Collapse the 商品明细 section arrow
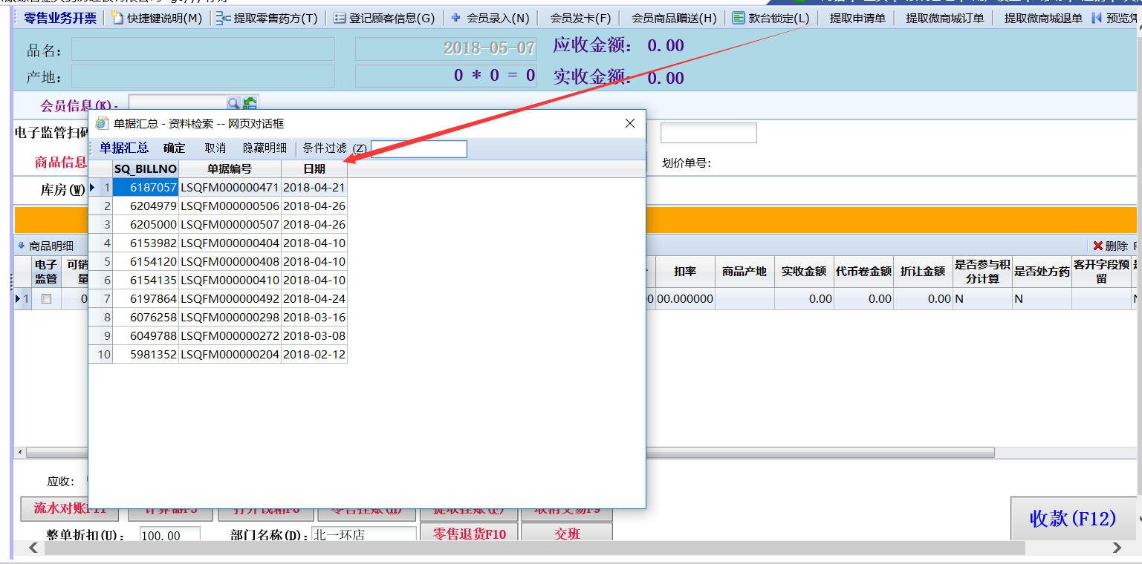Viewport: 1142px width, 564px height. click(x=21, y=246)
